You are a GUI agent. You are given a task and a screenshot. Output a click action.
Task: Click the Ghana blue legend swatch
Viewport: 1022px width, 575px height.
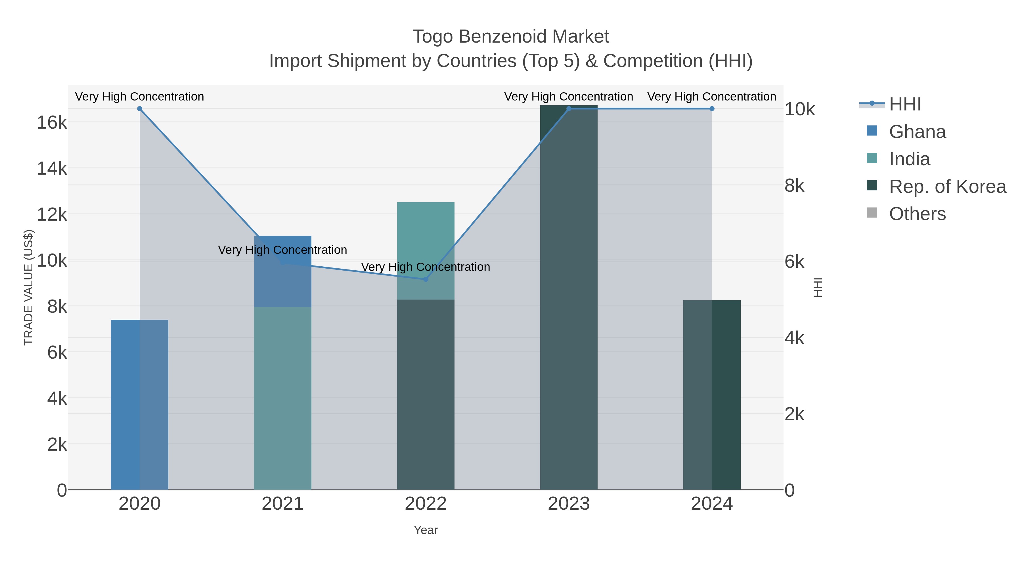tap(872, 131)
